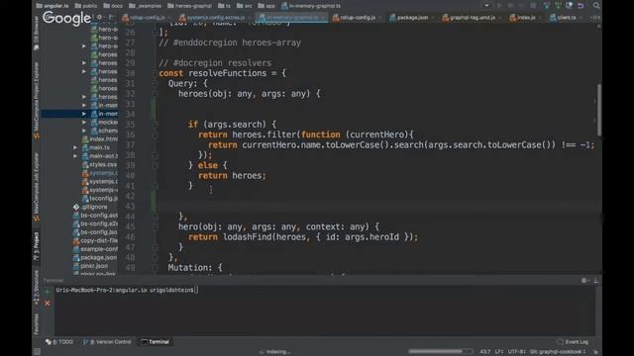Screen dimensions: 634x356
Task: Click the resolveFunctions identifier in line 30
Action: [x=227, y=73]
